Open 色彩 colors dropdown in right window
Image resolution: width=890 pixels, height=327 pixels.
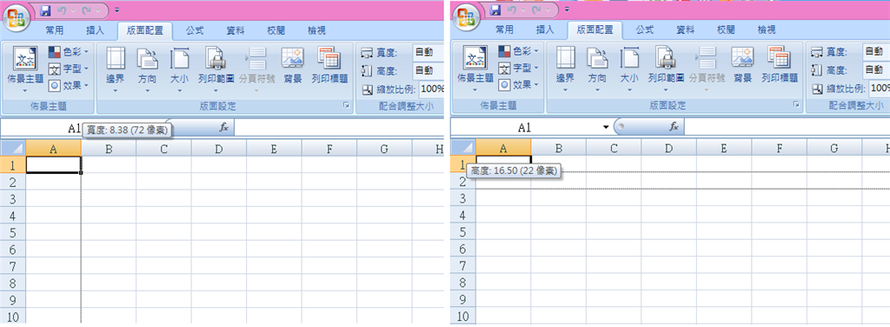click(518, 51)
